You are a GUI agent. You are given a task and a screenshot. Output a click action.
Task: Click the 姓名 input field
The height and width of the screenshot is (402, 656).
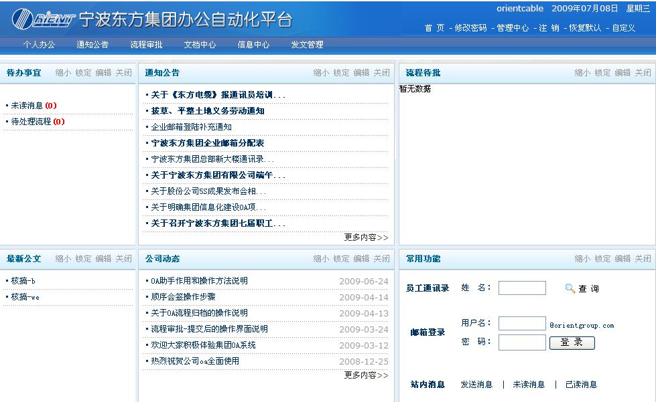click(x=522, y=288)
